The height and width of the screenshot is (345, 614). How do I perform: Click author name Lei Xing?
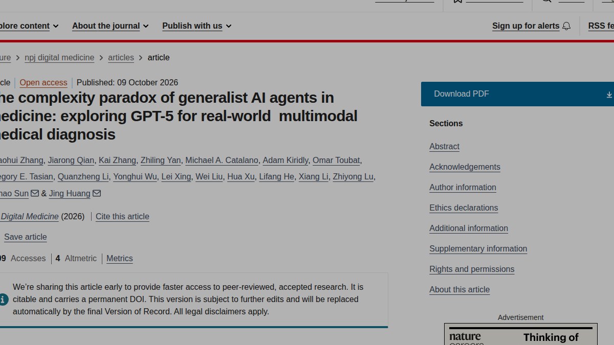(176, 177)
